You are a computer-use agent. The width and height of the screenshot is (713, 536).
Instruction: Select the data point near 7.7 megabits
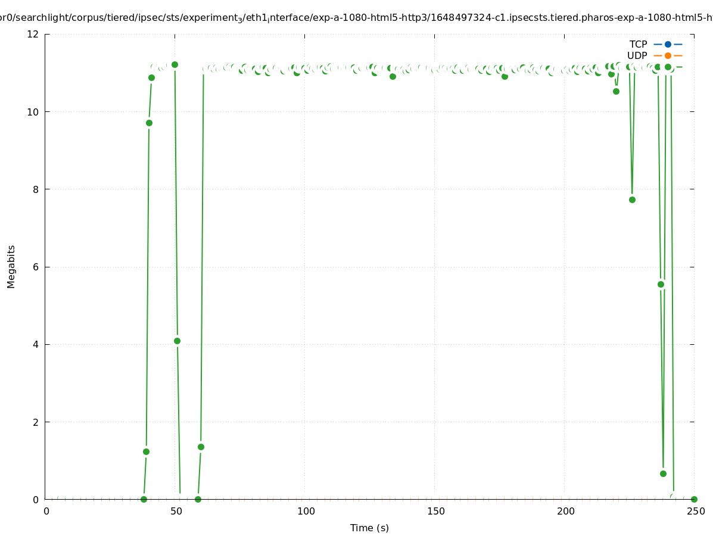(632, 200)
